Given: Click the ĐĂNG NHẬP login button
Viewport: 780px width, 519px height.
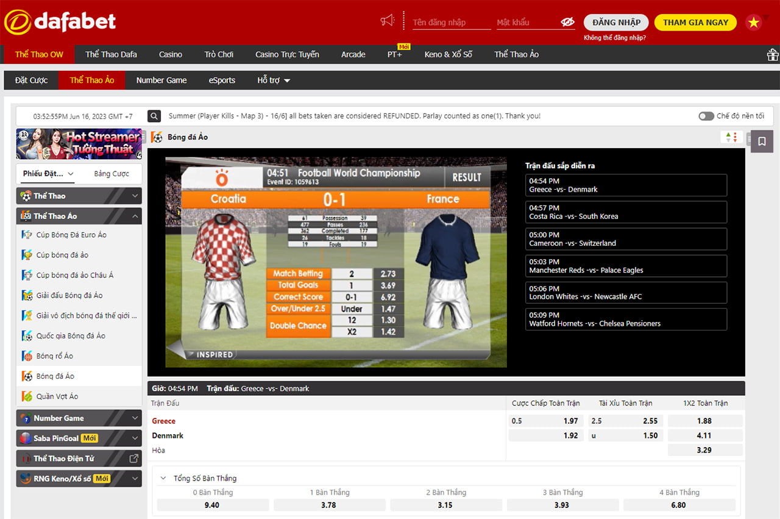Looking at the screenshot, I should (616, 23).
